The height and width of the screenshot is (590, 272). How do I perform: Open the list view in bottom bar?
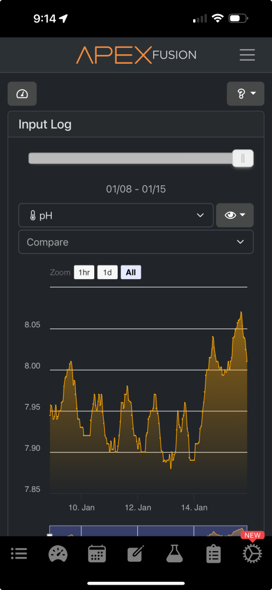click(x=19, y=553)
